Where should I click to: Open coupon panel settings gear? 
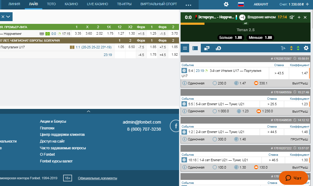point(306,48)
